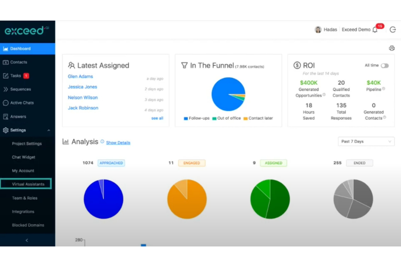
Task: Open Glen Adams contact
Action: (x=80, y=77)
